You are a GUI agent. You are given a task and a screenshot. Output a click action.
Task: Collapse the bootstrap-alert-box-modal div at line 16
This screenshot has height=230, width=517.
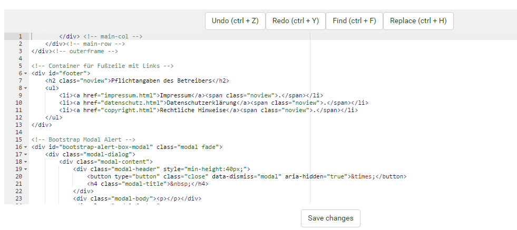pos(26,147)
